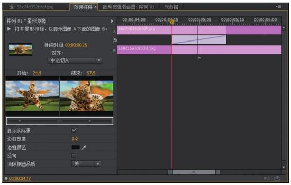Enable the 反向 checkbox

[74, 155]
